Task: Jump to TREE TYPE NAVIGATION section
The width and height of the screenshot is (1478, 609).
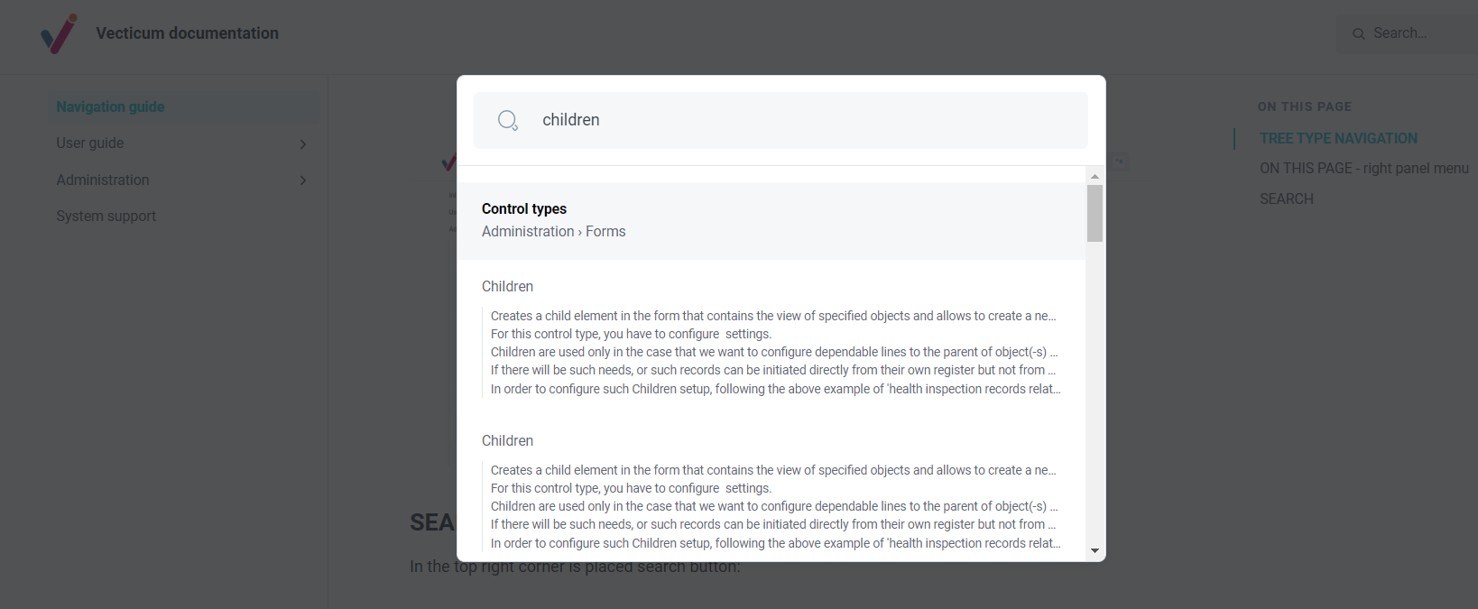Action: point(1338,138)
